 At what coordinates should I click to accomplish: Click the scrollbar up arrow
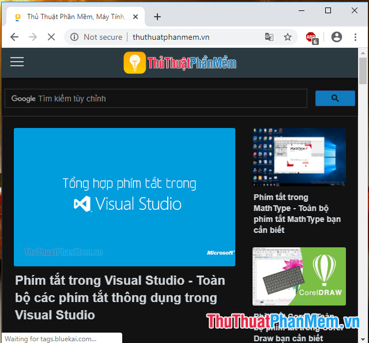[363, 53]
